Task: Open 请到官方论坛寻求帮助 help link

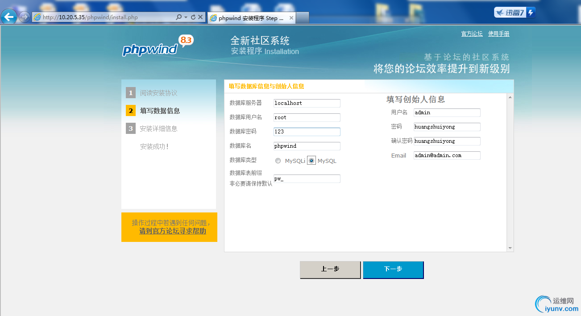Action: (x=173, y=231)
